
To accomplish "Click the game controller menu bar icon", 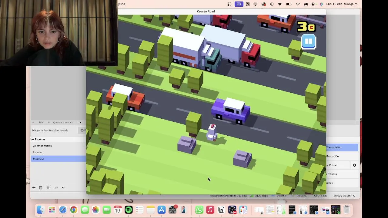I will coord(306,4).
